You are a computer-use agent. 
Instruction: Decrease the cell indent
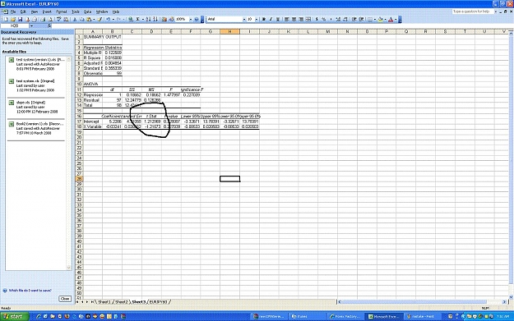tap(354, 20)
